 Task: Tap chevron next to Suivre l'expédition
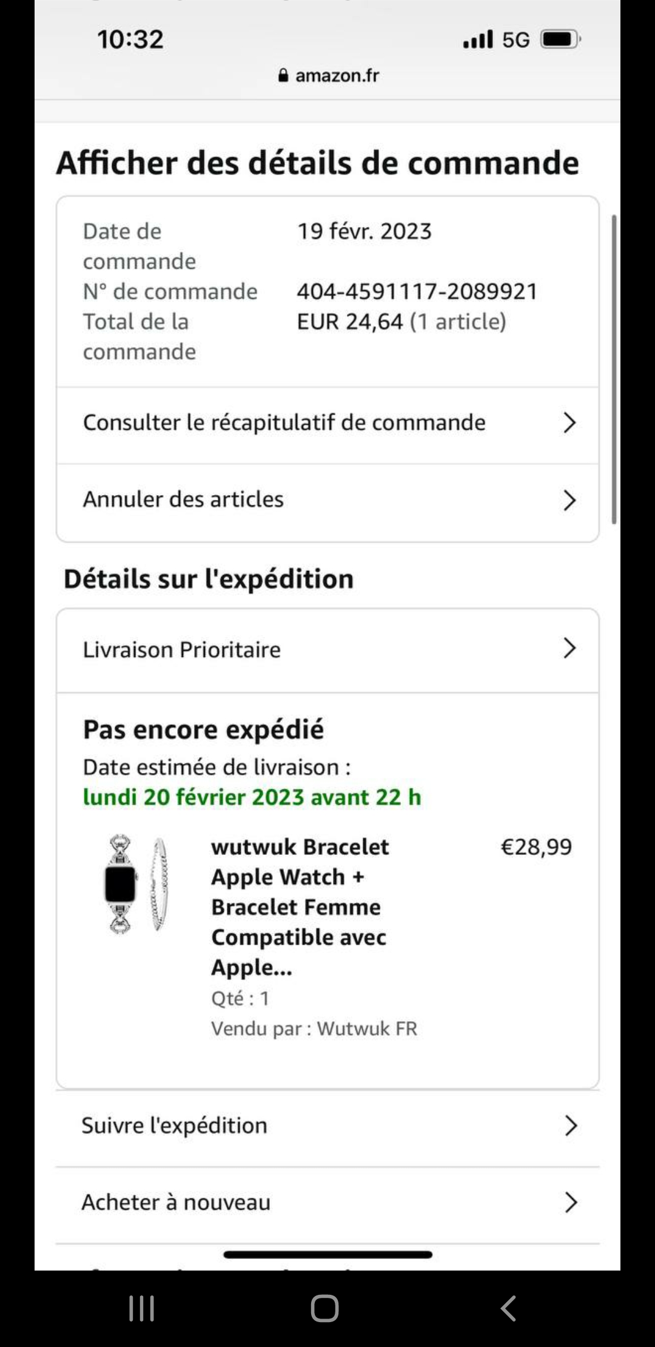point(570,1126)
